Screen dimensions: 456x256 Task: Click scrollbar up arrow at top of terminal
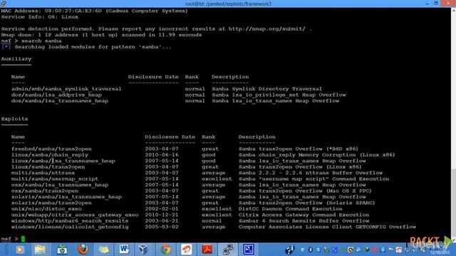[x=453, y=11]
